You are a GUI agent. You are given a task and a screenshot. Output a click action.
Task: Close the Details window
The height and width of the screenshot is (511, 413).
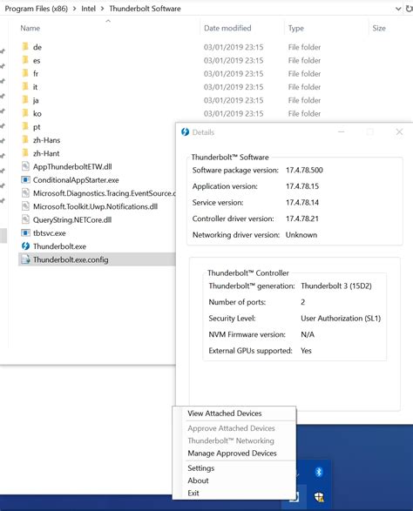tap(399, 132)
